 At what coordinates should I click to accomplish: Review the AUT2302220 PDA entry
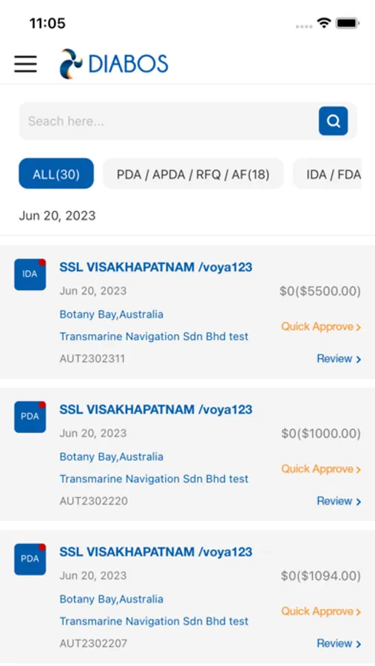339,501
